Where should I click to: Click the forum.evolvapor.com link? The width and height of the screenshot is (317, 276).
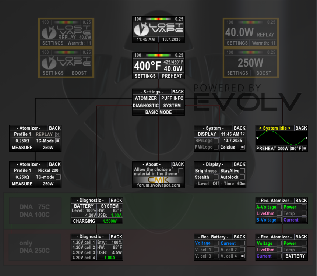(x=158, y=185)
